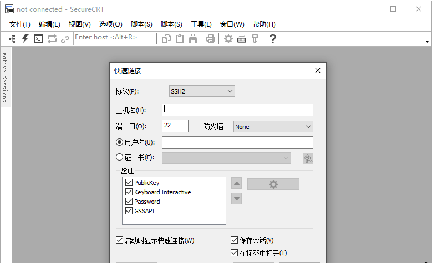The image size is (432, 263).
Task: Click the authentication properties gear button
Action: pos(273,184)
